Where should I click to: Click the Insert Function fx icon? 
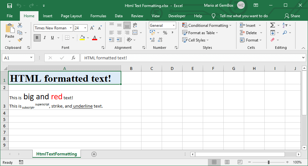pyautogui.click(x=73, y=58)
